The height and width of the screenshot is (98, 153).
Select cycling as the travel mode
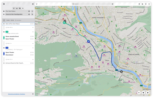(17, 8)
